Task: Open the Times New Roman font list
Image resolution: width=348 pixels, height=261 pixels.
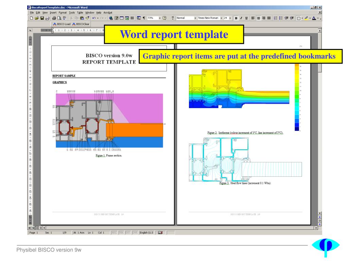Action: tap(221, 18)
